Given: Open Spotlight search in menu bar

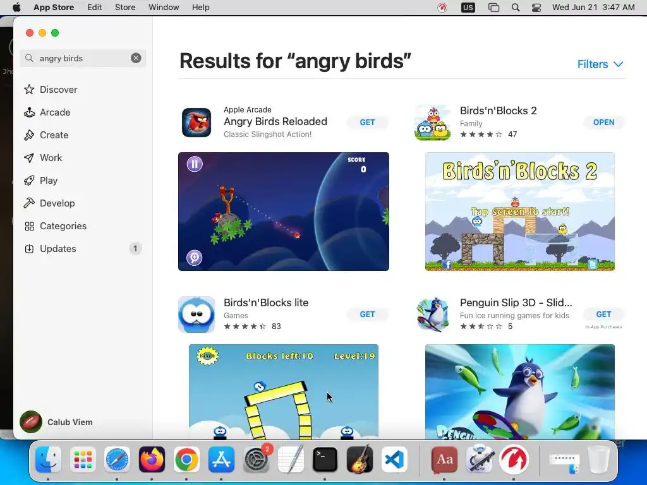Looking at the screenshot, I should pyautogui.click(x=516, y=8).
